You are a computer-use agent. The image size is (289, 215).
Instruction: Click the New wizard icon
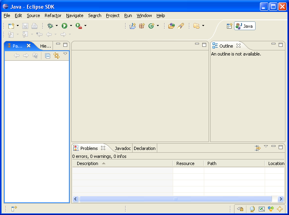click(x=11, y=26)
